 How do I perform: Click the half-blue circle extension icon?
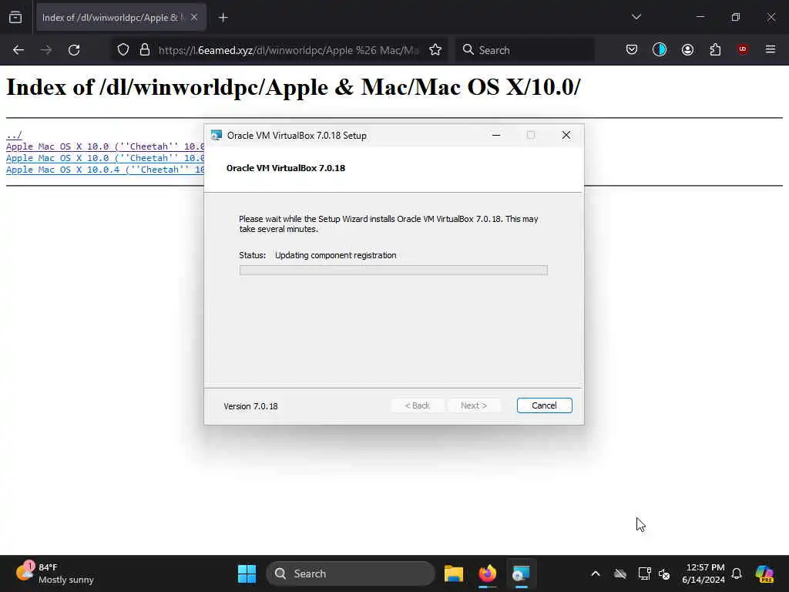(x=660, y=49)
